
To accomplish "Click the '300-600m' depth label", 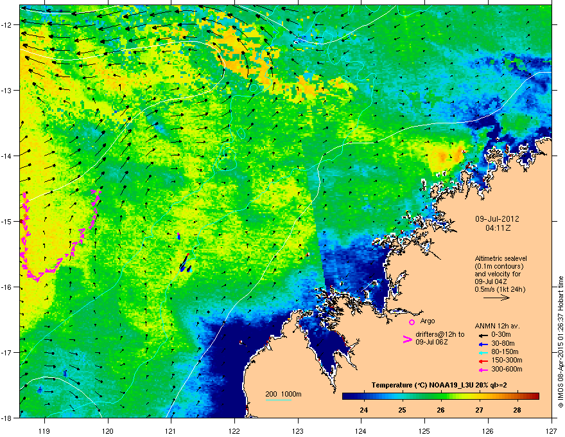I will tap(507, 370).
